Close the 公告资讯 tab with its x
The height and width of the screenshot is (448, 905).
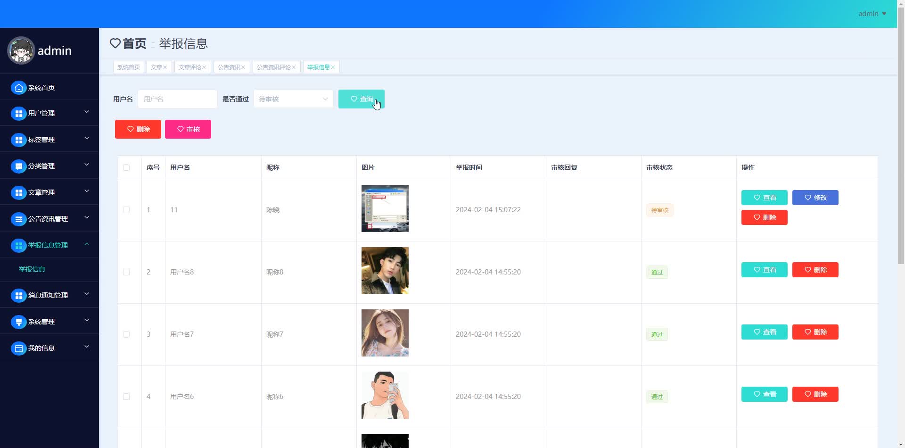pos(243,67)
